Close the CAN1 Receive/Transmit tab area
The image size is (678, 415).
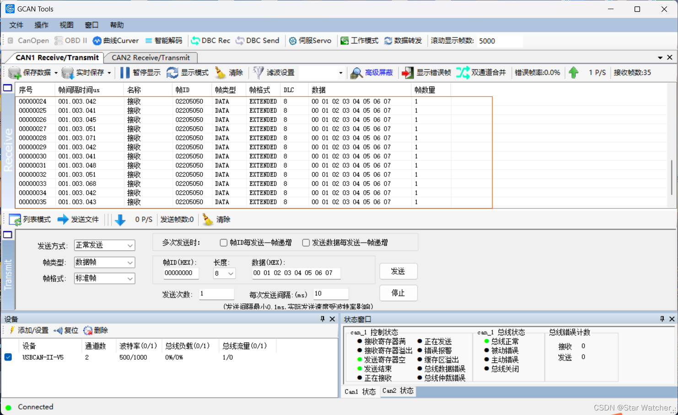click(670, 58)
